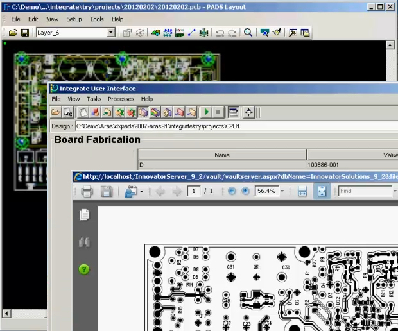This screenshot has height=331, width=398.
Task: Open Setup menu in PADS Layout
Action: click(x=74, y=19)
